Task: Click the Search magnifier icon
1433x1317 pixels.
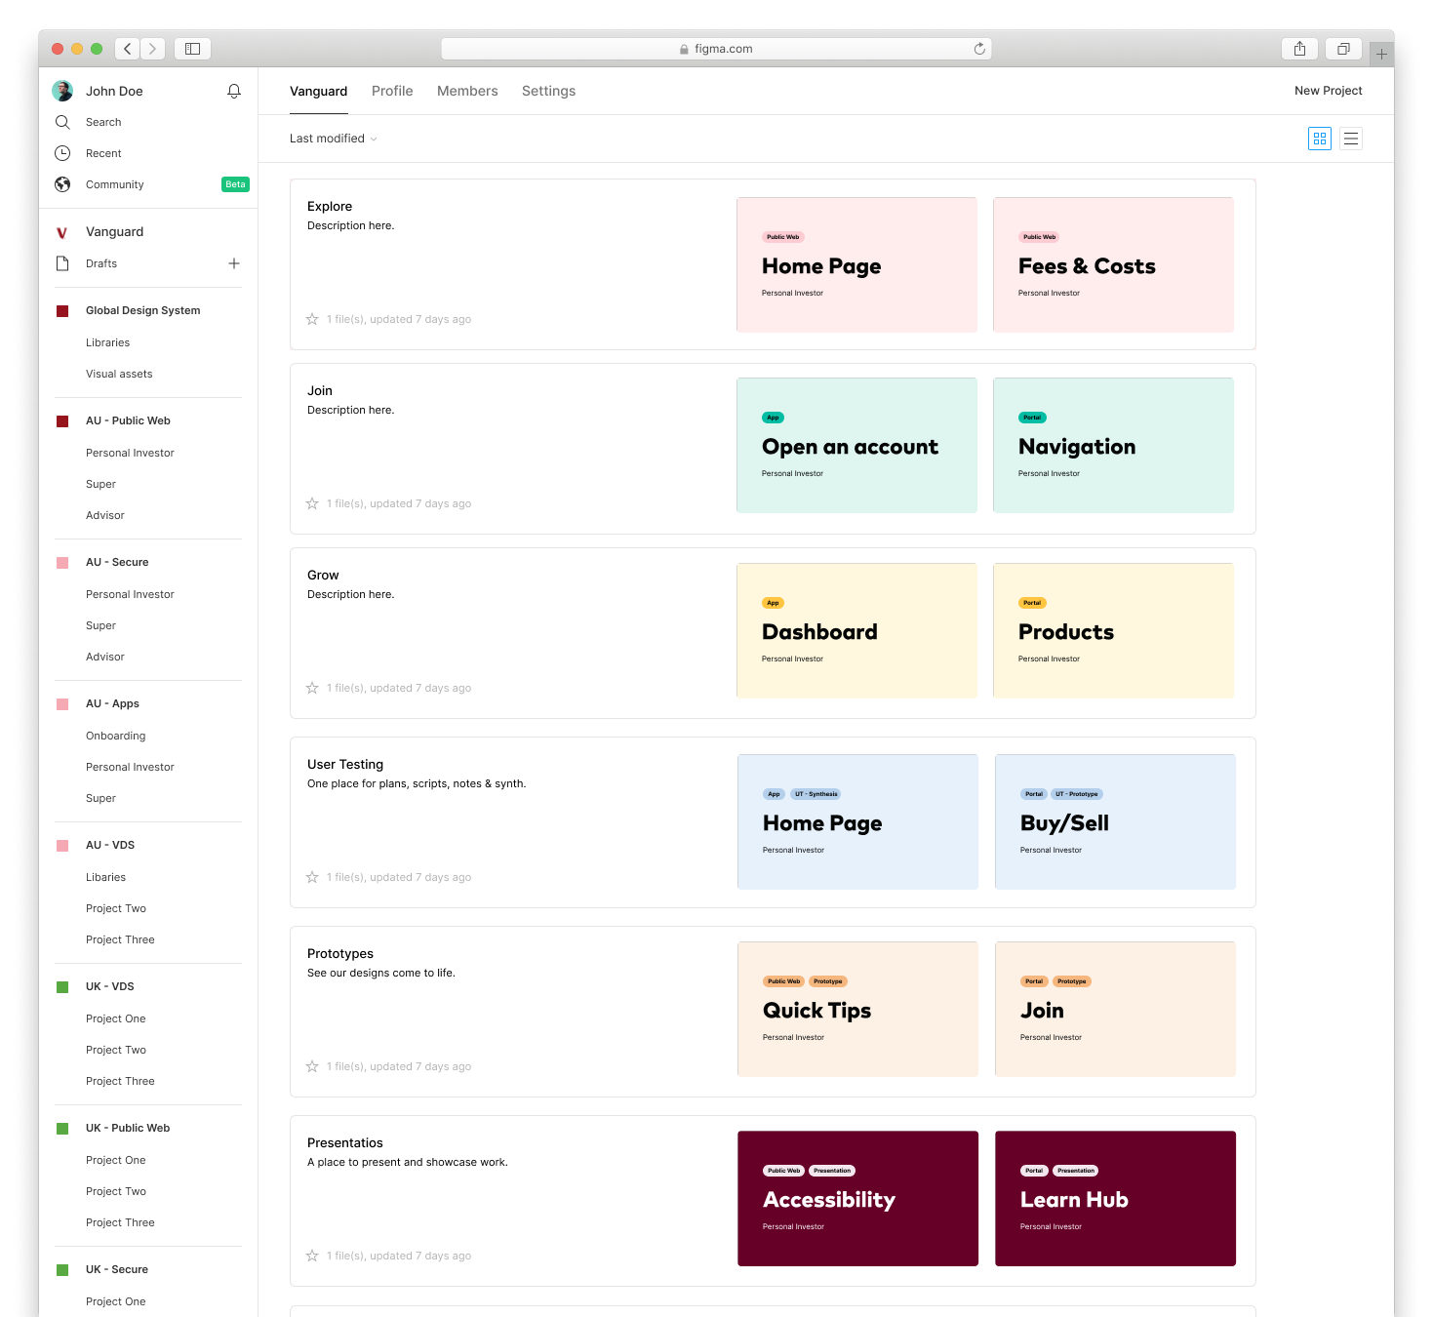Action: pyautogui.click(x=62, y=122)
